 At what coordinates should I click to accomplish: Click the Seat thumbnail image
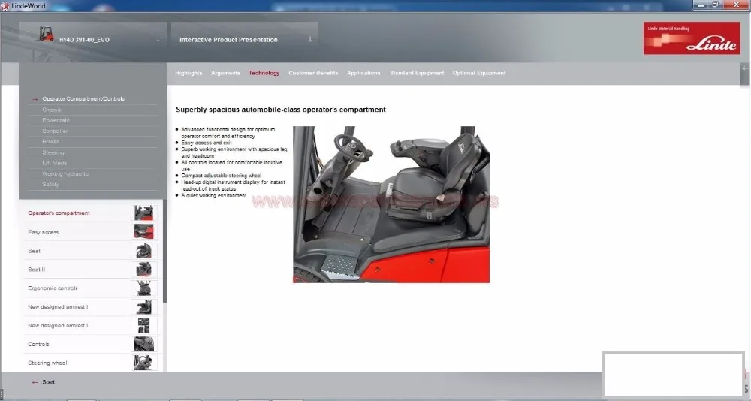[143, 251]
